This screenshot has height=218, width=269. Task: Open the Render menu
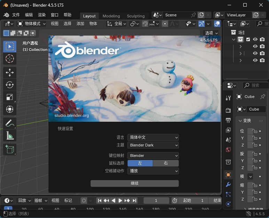pyautogui.click(x=42, y=15)
